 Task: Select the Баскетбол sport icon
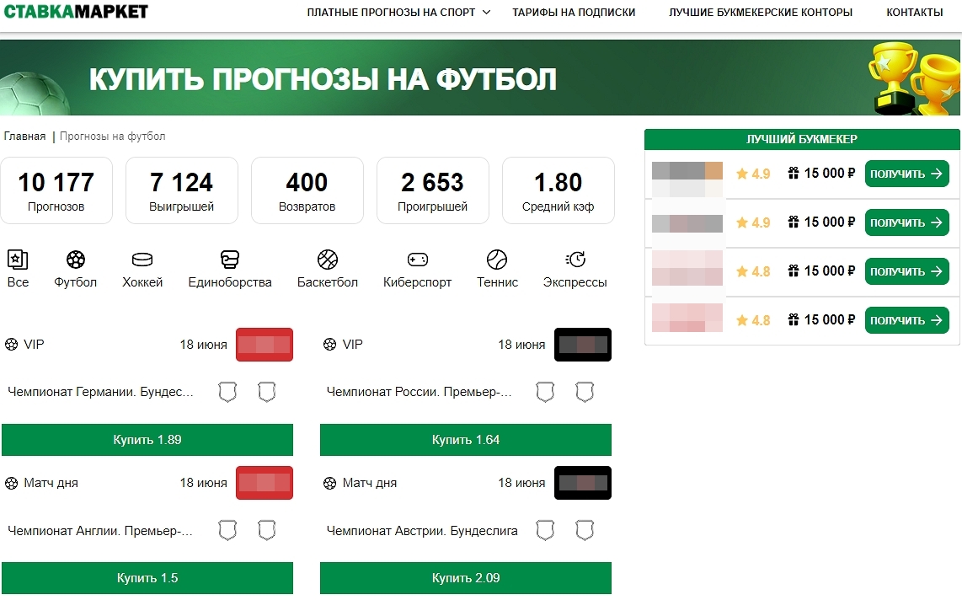(x=328, y=261)
